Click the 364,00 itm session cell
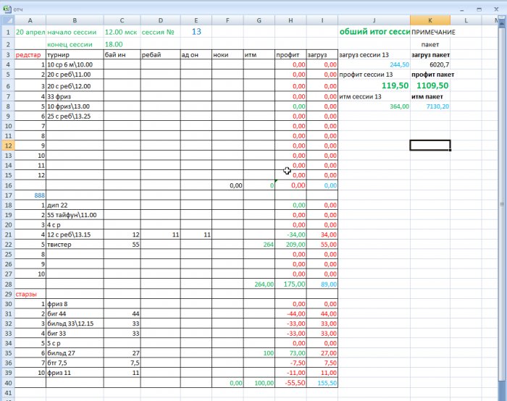 coord(374,106)
